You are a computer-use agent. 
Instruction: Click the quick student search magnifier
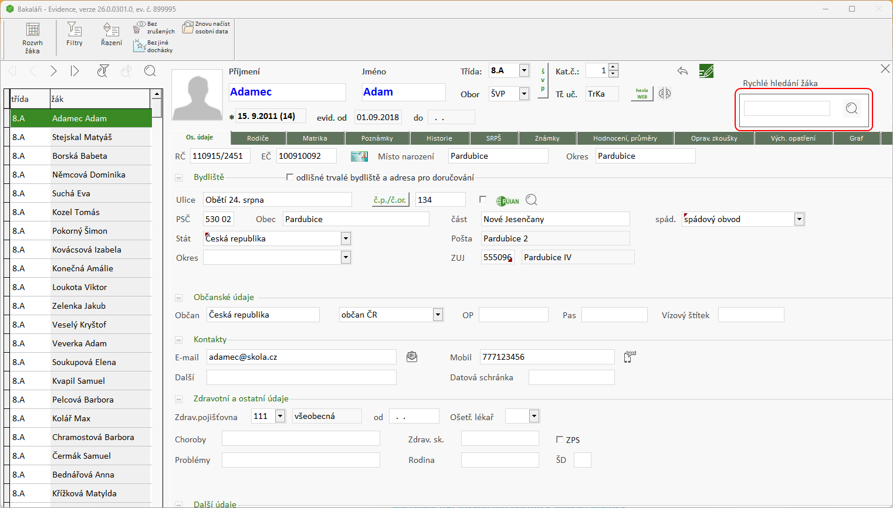click(851, 108)
